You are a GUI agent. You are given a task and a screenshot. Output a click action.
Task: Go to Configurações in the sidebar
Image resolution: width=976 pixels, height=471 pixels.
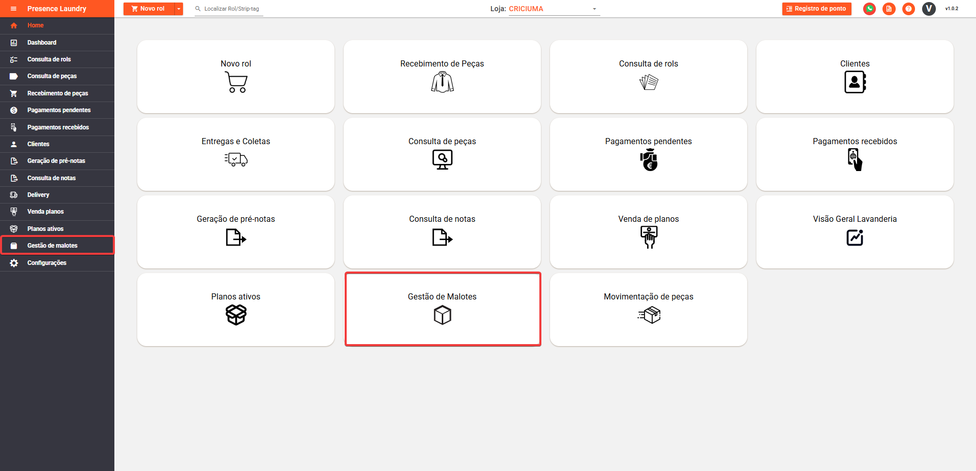[x=47, y=263]
